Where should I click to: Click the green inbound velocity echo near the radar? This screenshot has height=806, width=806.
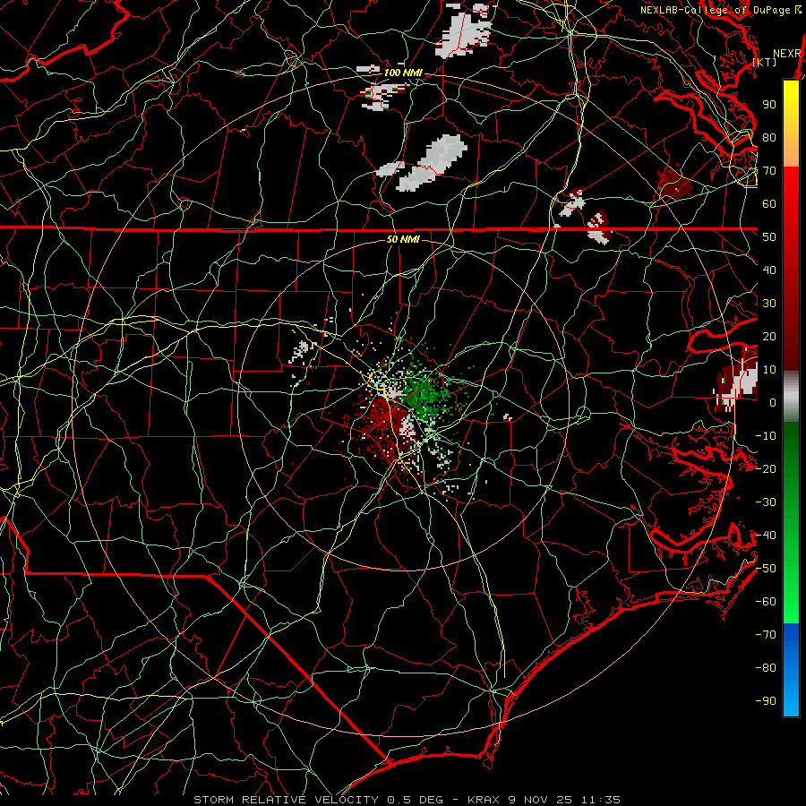[424, 396]
